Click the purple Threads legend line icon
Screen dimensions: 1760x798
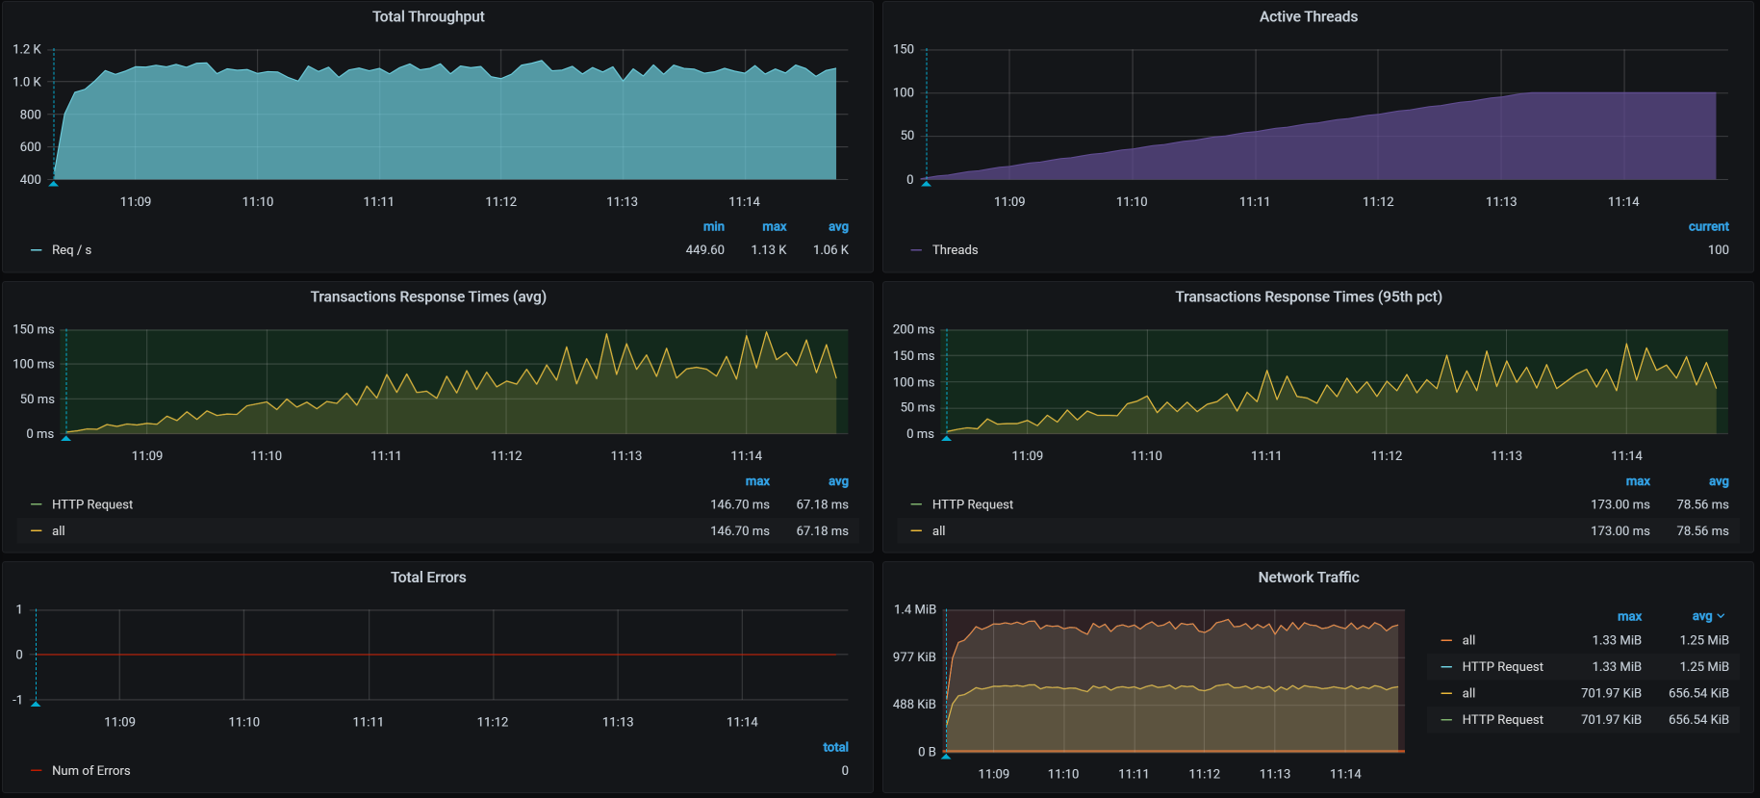tap(916, 250)
